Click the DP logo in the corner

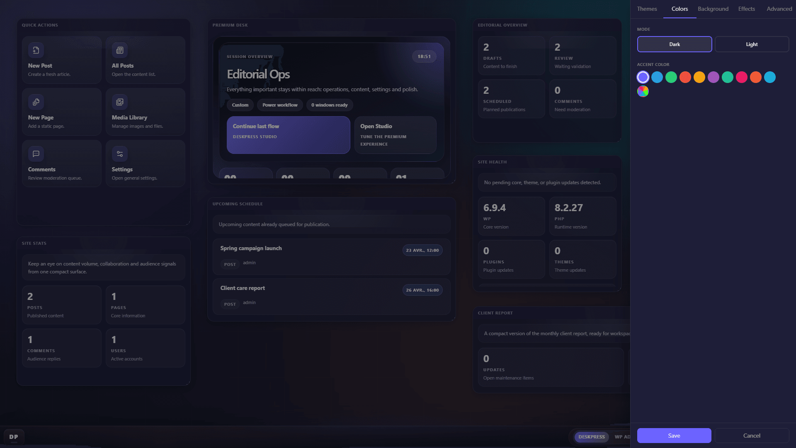tap(14, 436)
